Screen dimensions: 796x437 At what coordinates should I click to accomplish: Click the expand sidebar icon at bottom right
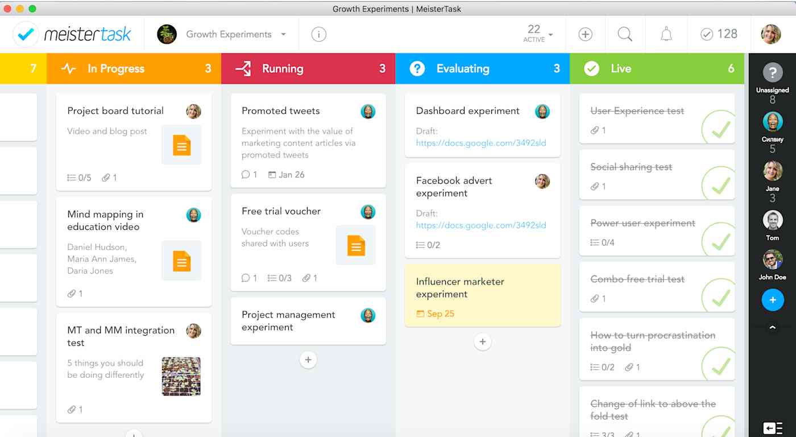772,427
